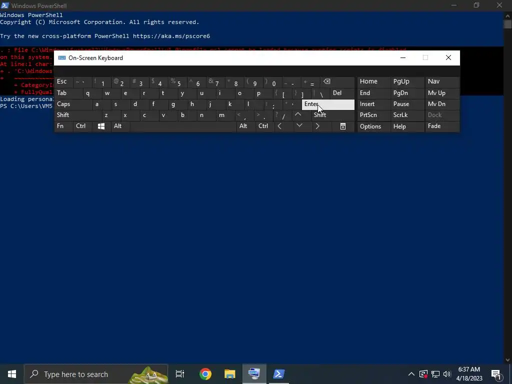
Task: Click the letter a key
Action: pos(101,104)
